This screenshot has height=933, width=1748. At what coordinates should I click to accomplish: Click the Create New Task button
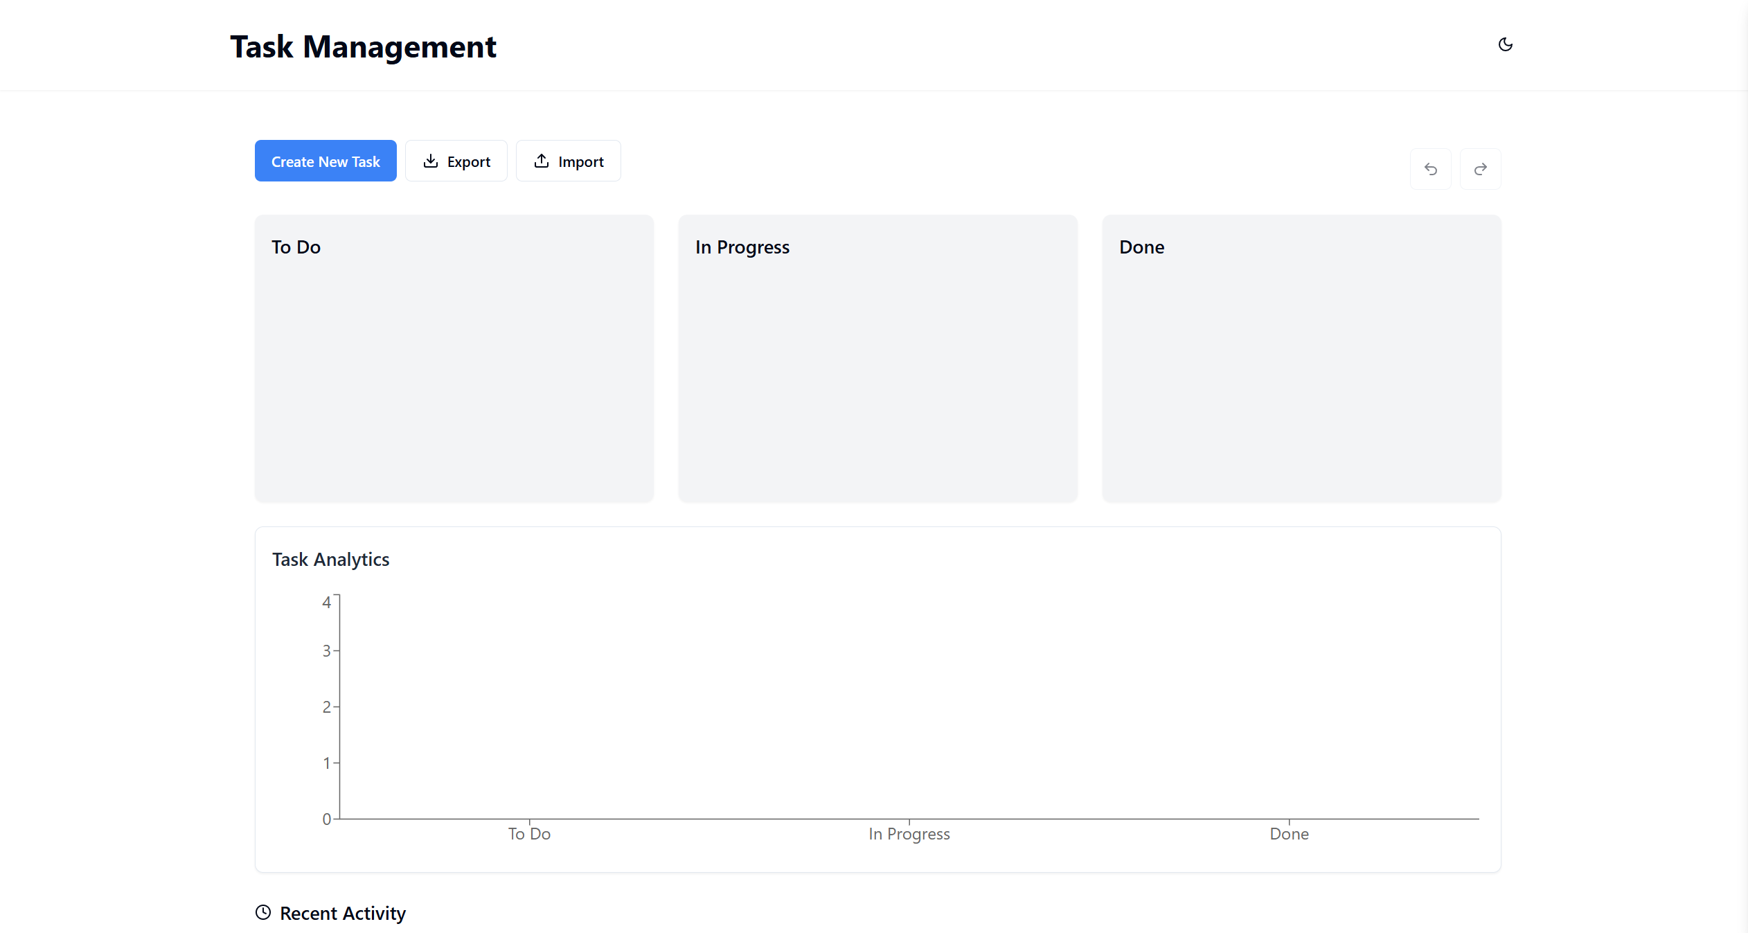pyautogui.click(x=325, y=161)
